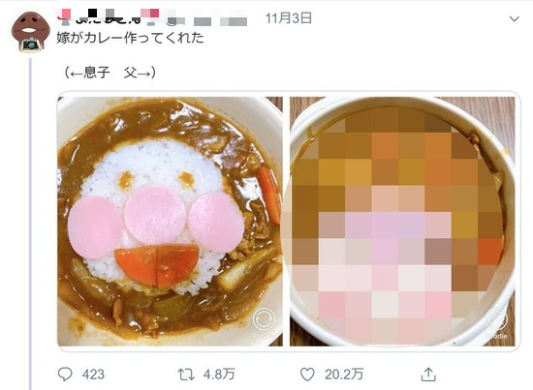Image resolution: width=533 pixels, height=390 pixels.
Task: Click the 20.2万 likes count
Action: coord(344,375)
